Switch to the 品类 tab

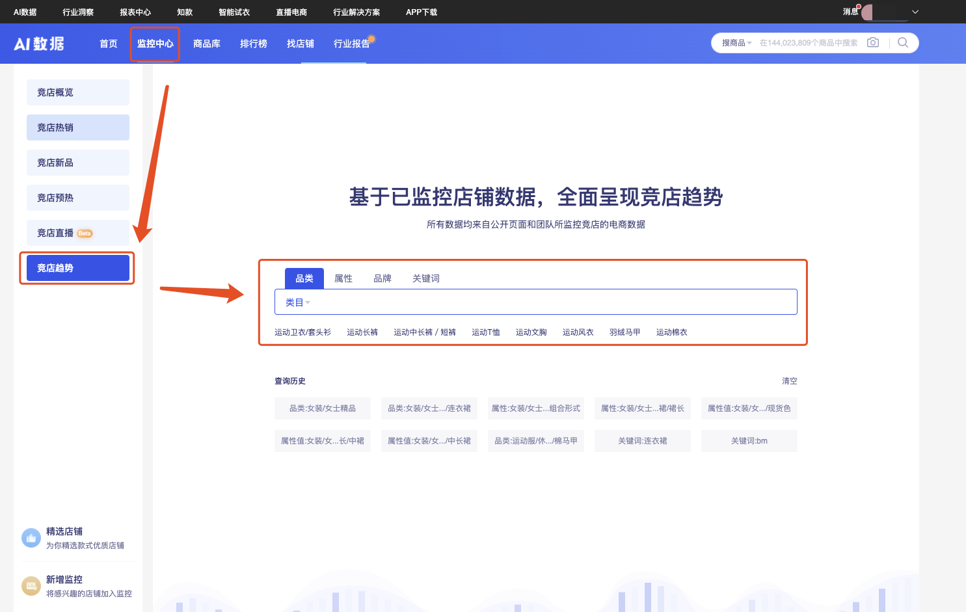pyautogui.click(x=304, y=278)
